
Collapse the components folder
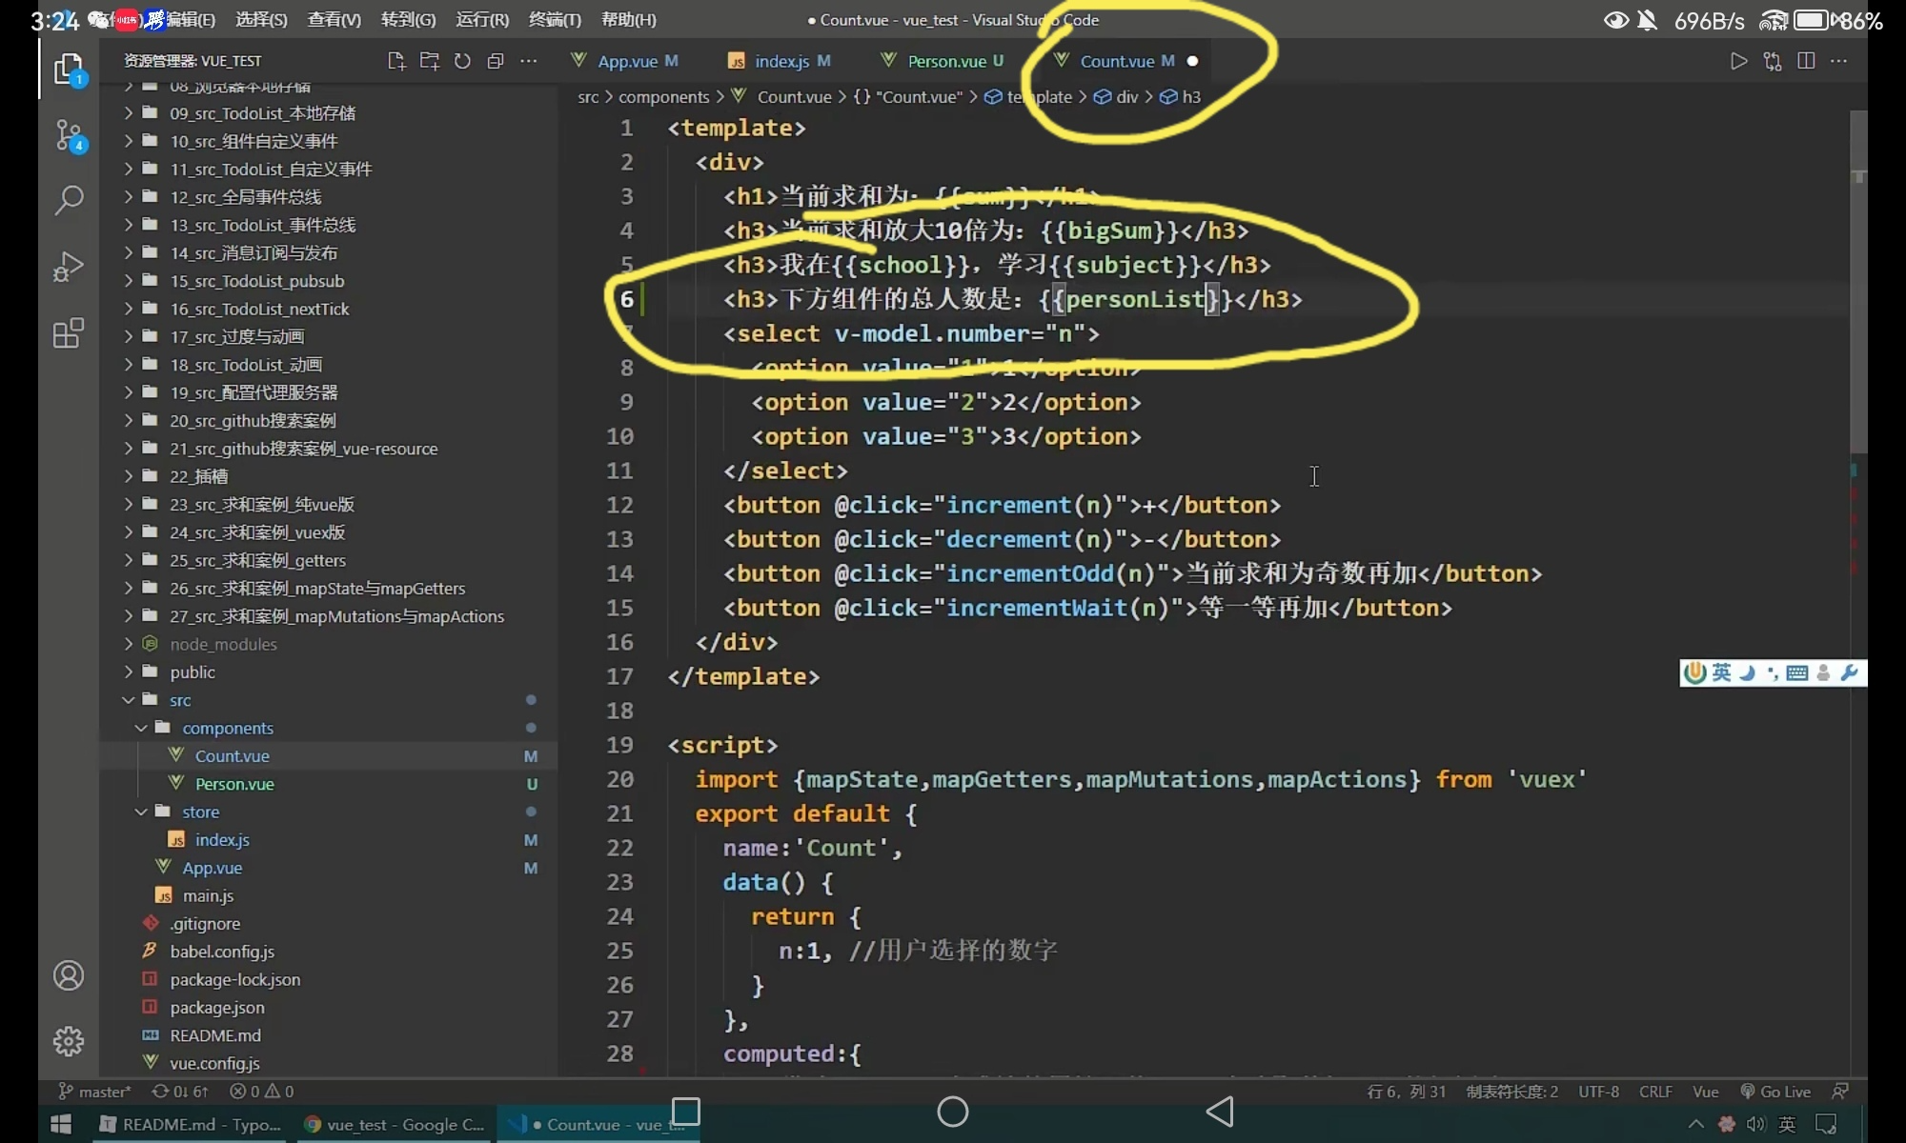point(227,728)
